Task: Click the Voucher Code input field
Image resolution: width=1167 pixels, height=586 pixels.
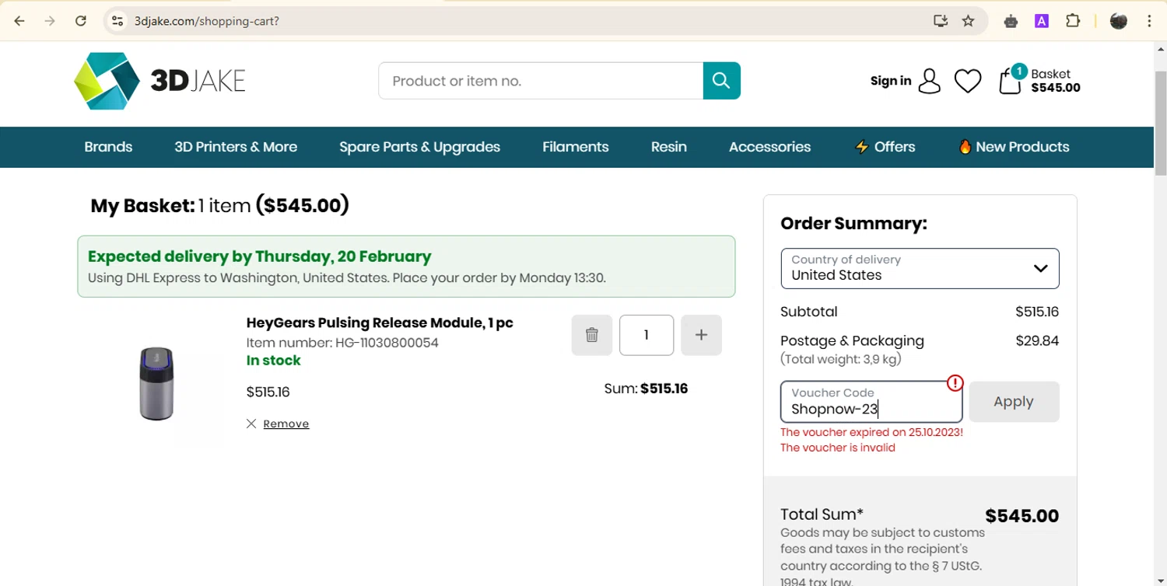Action: coord(871,402)
